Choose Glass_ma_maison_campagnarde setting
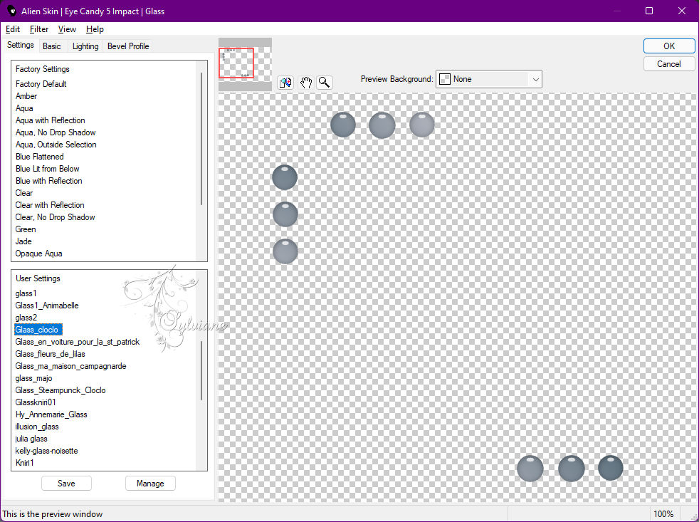 point(70,366)
